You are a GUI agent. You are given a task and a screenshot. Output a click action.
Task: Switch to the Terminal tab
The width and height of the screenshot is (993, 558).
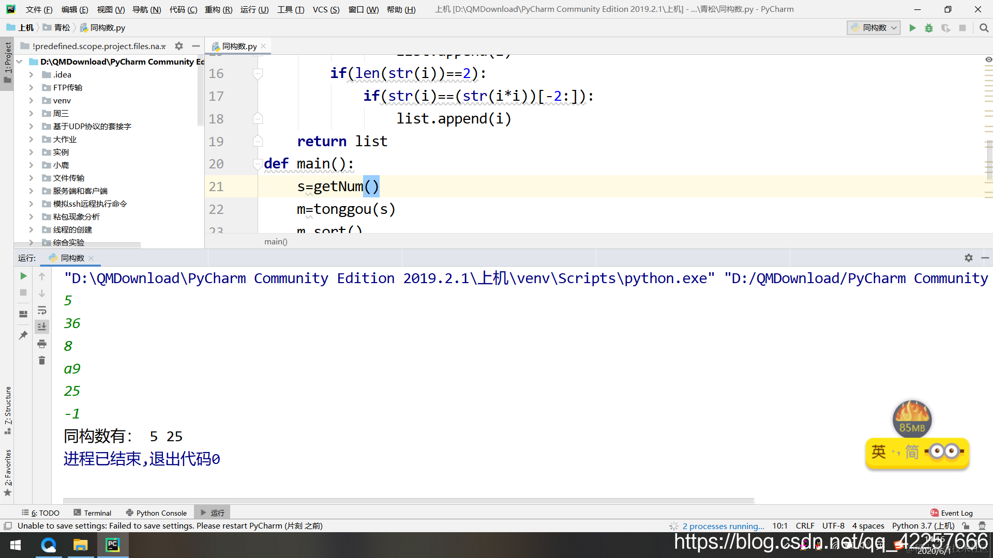[x=92, y=513]
